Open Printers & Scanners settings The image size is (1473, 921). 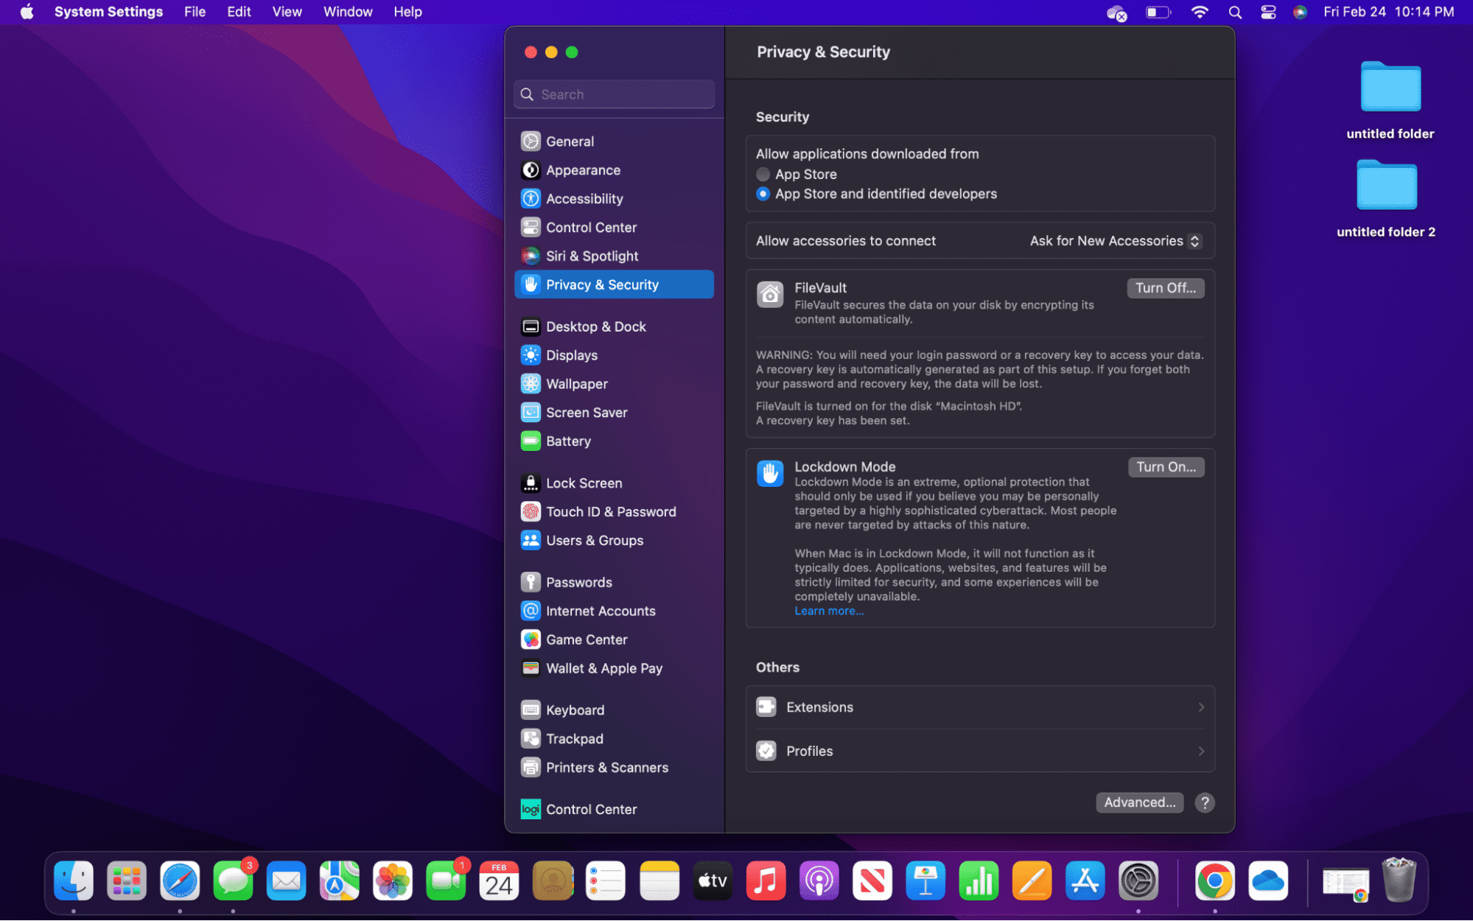tap(614, 768)
